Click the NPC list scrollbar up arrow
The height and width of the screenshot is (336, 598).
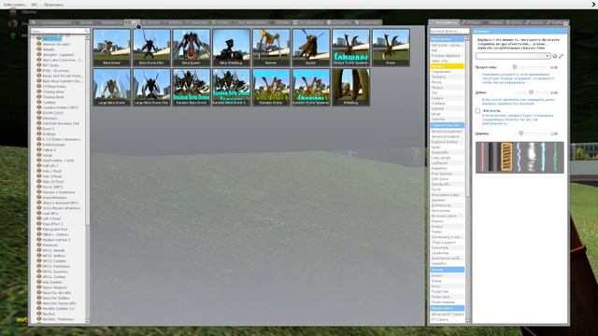click(88, 37)
